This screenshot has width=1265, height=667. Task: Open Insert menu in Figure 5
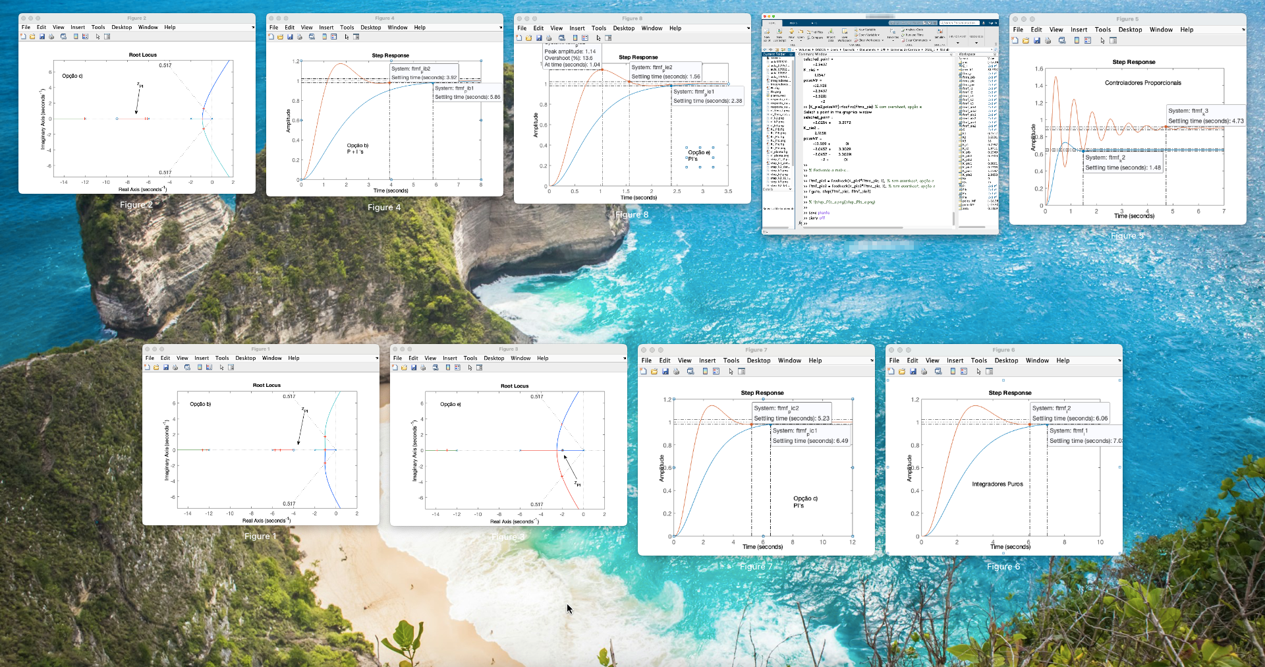coord(1079,30)
